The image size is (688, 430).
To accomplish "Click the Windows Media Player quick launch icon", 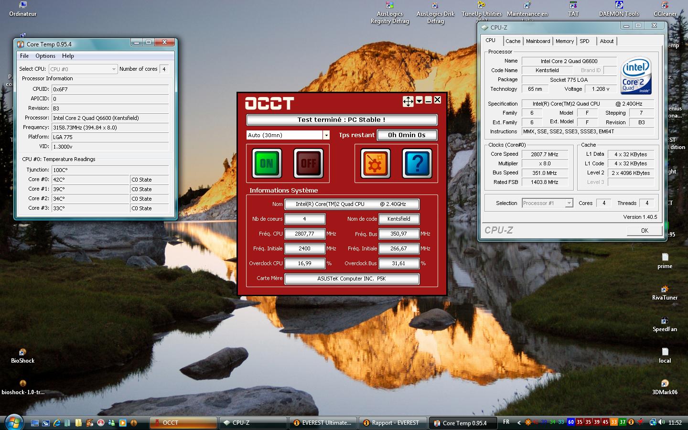I will [x=123, y=423].
